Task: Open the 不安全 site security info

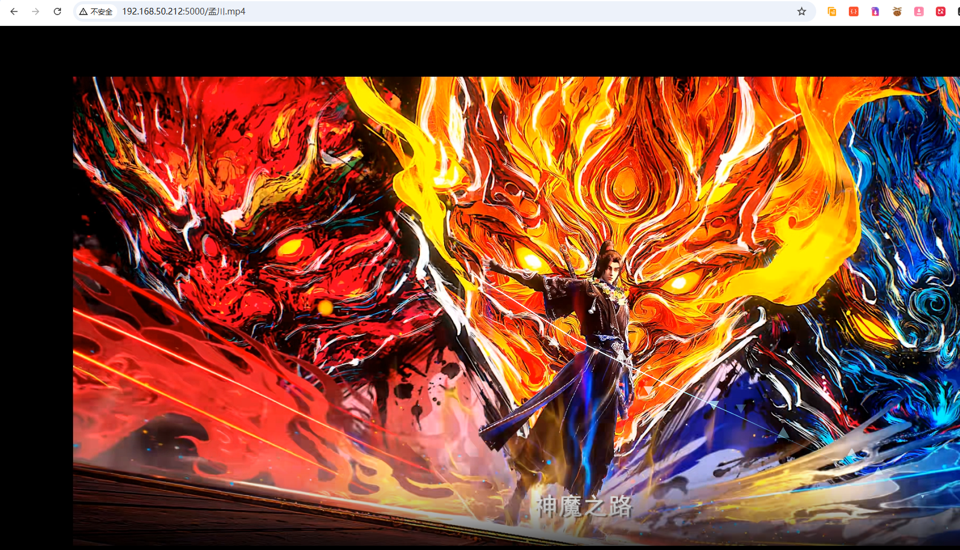Action: [96, 11]
